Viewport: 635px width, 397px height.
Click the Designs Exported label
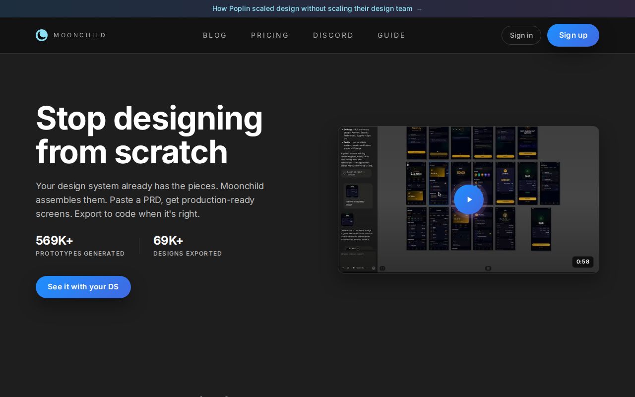coord(188,254)
